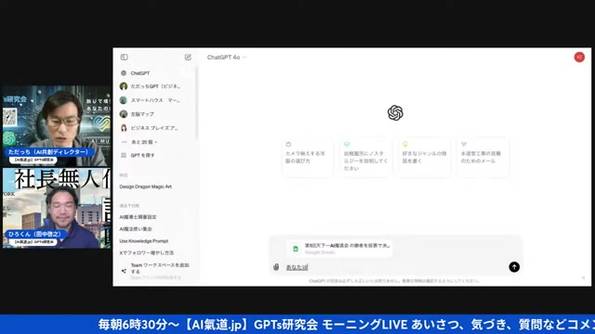Click the help question mark corner button
This screenshot has width=595, height=334.
point(583,278)
